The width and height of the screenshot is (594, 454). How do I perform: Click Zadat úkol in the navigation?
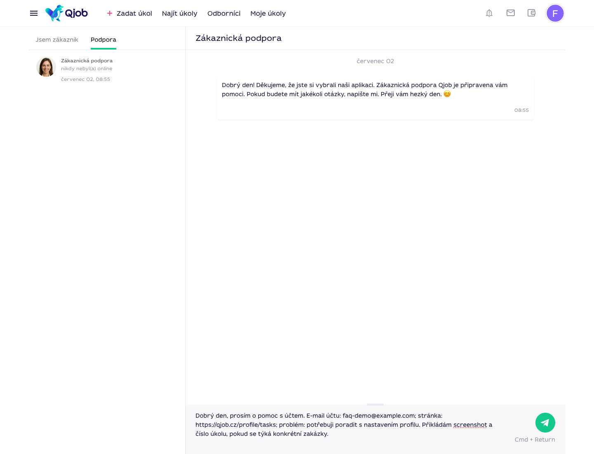[134, 13]
